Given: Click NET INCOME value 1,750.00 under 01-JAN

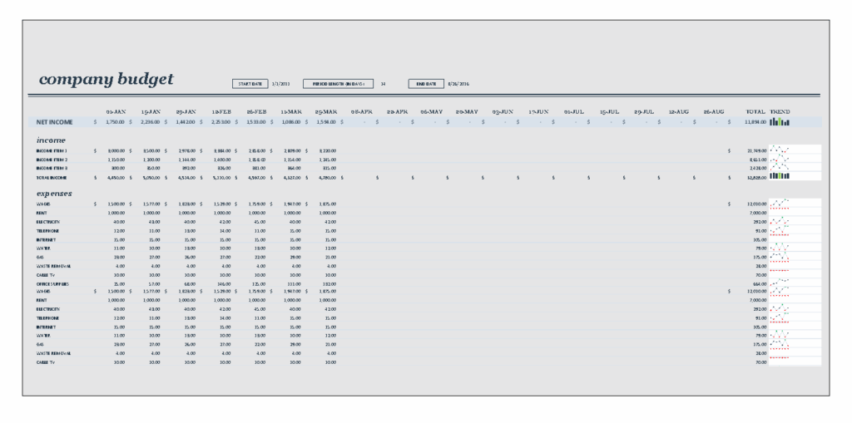Looking at the screenshot, I should coord(115,122).
